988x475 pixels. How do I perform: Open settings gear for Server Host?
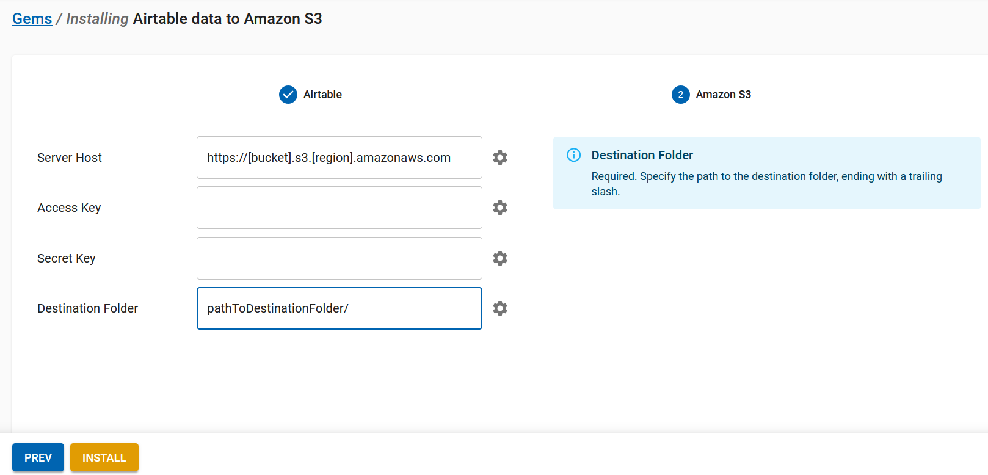coord(500,158)
